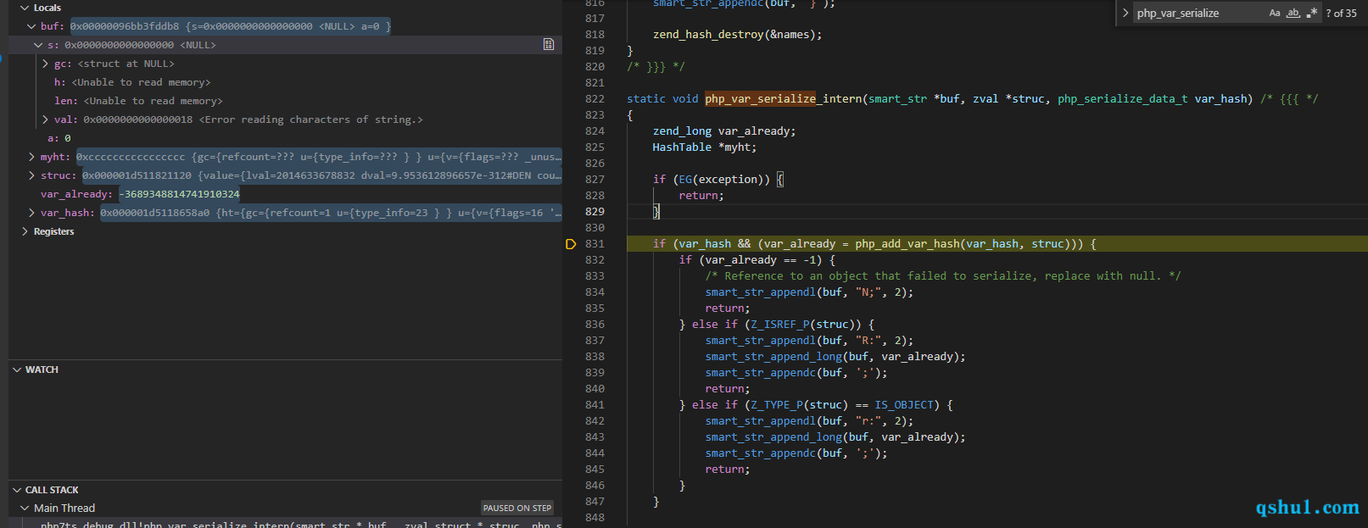Select the h: Unable to read memory row
The height and width of the screenshot is (528, 1368).
click(285, 82)
